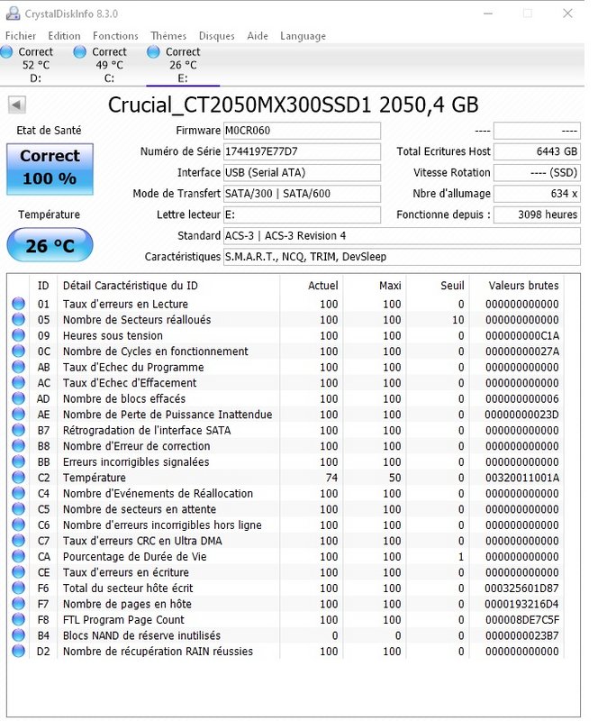Image resolution: width=616 pixels, height=721 pixels.
Task: Click the Correct 100 % health status button
Action: pos(50,169)
